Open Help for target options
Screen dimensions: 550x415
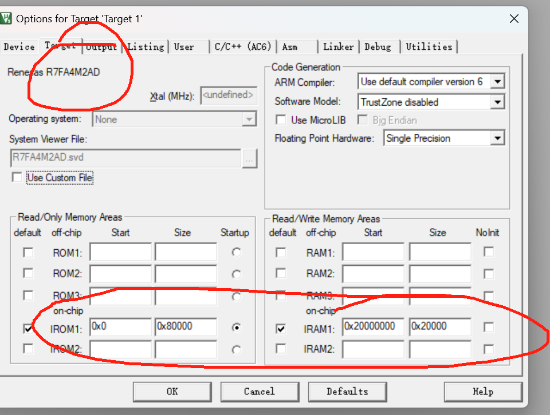click(x=483, y=392)
